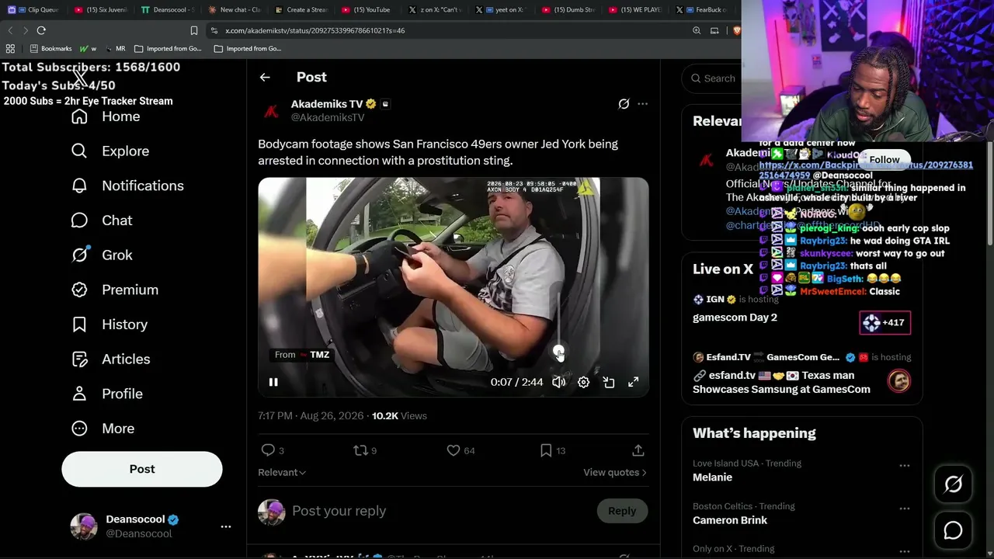
Task: Open the Texas man Samsung GamesCom stream
Action: [781, 382]
